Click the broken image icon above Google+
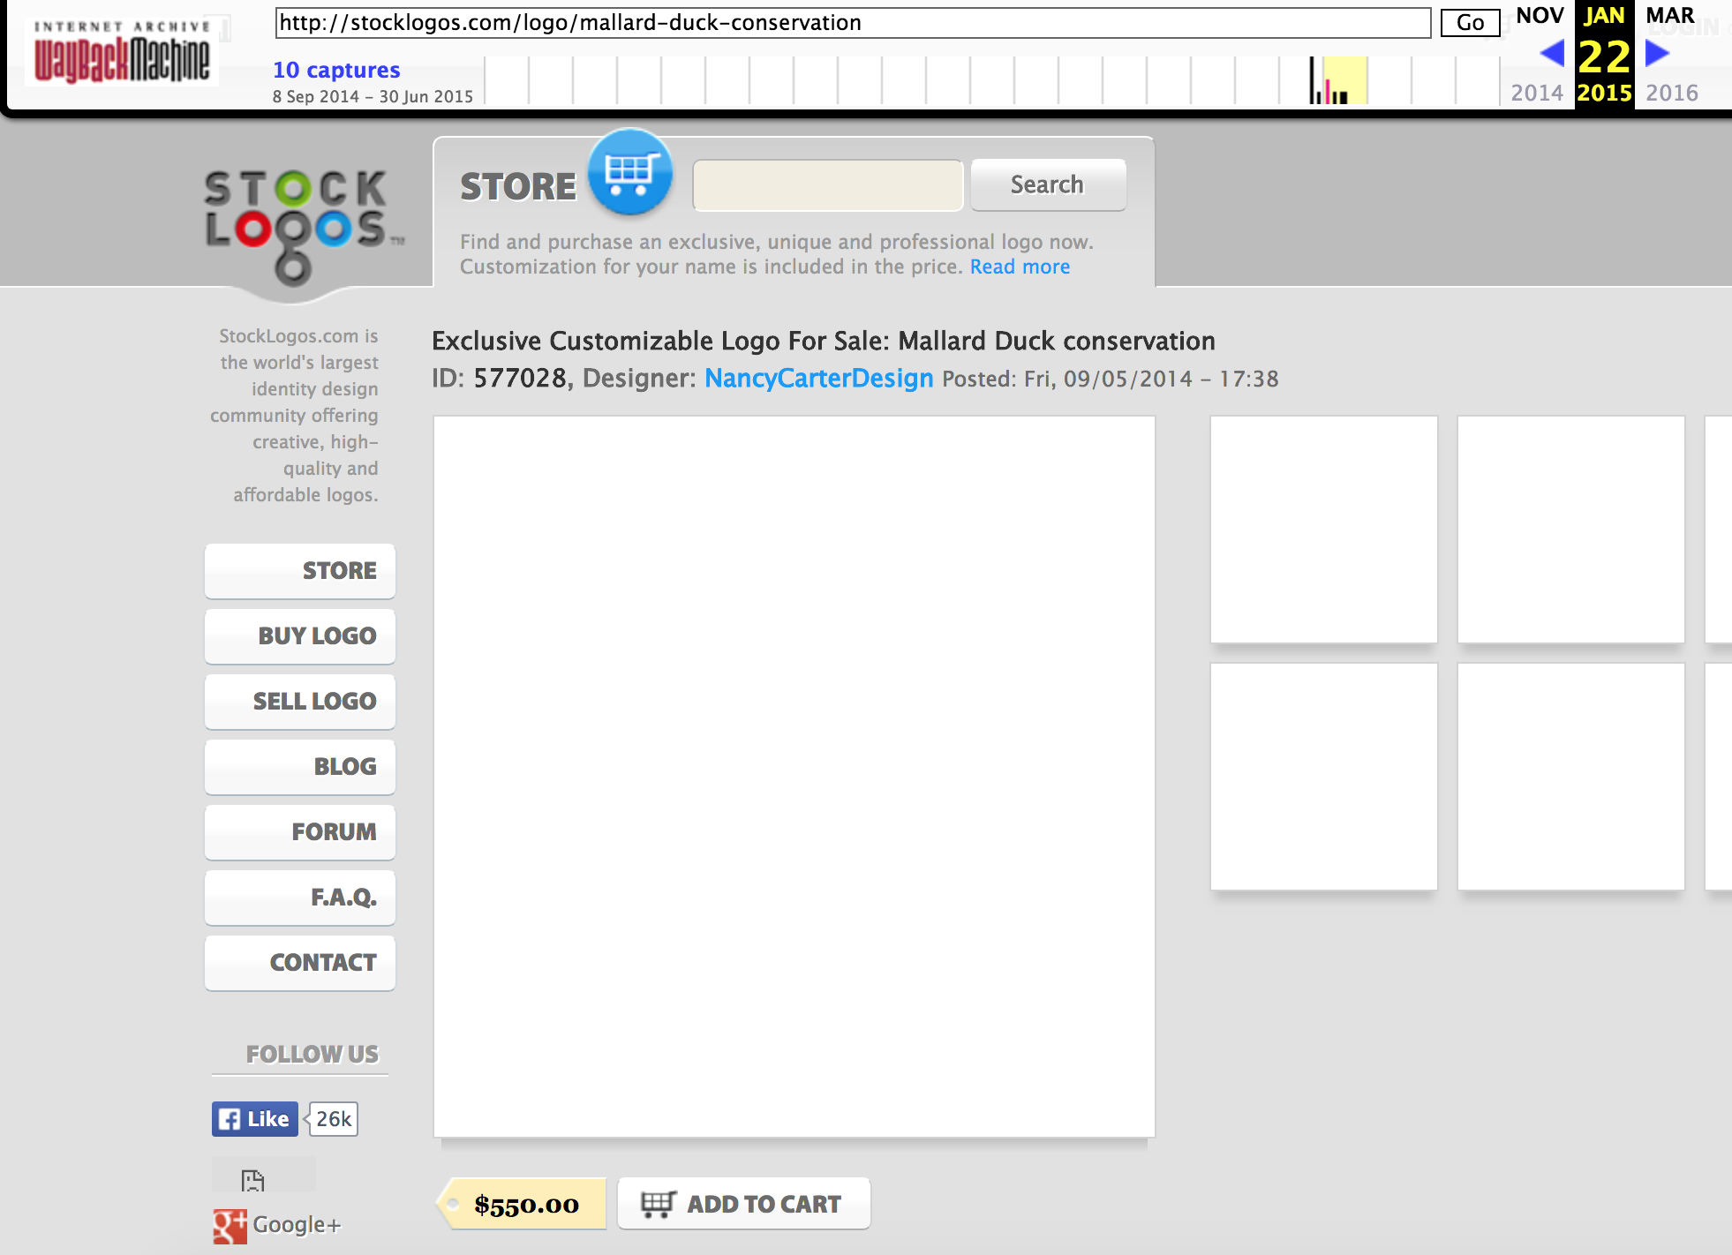This screenshot has height=1255, width=1732. point(252,1181)
